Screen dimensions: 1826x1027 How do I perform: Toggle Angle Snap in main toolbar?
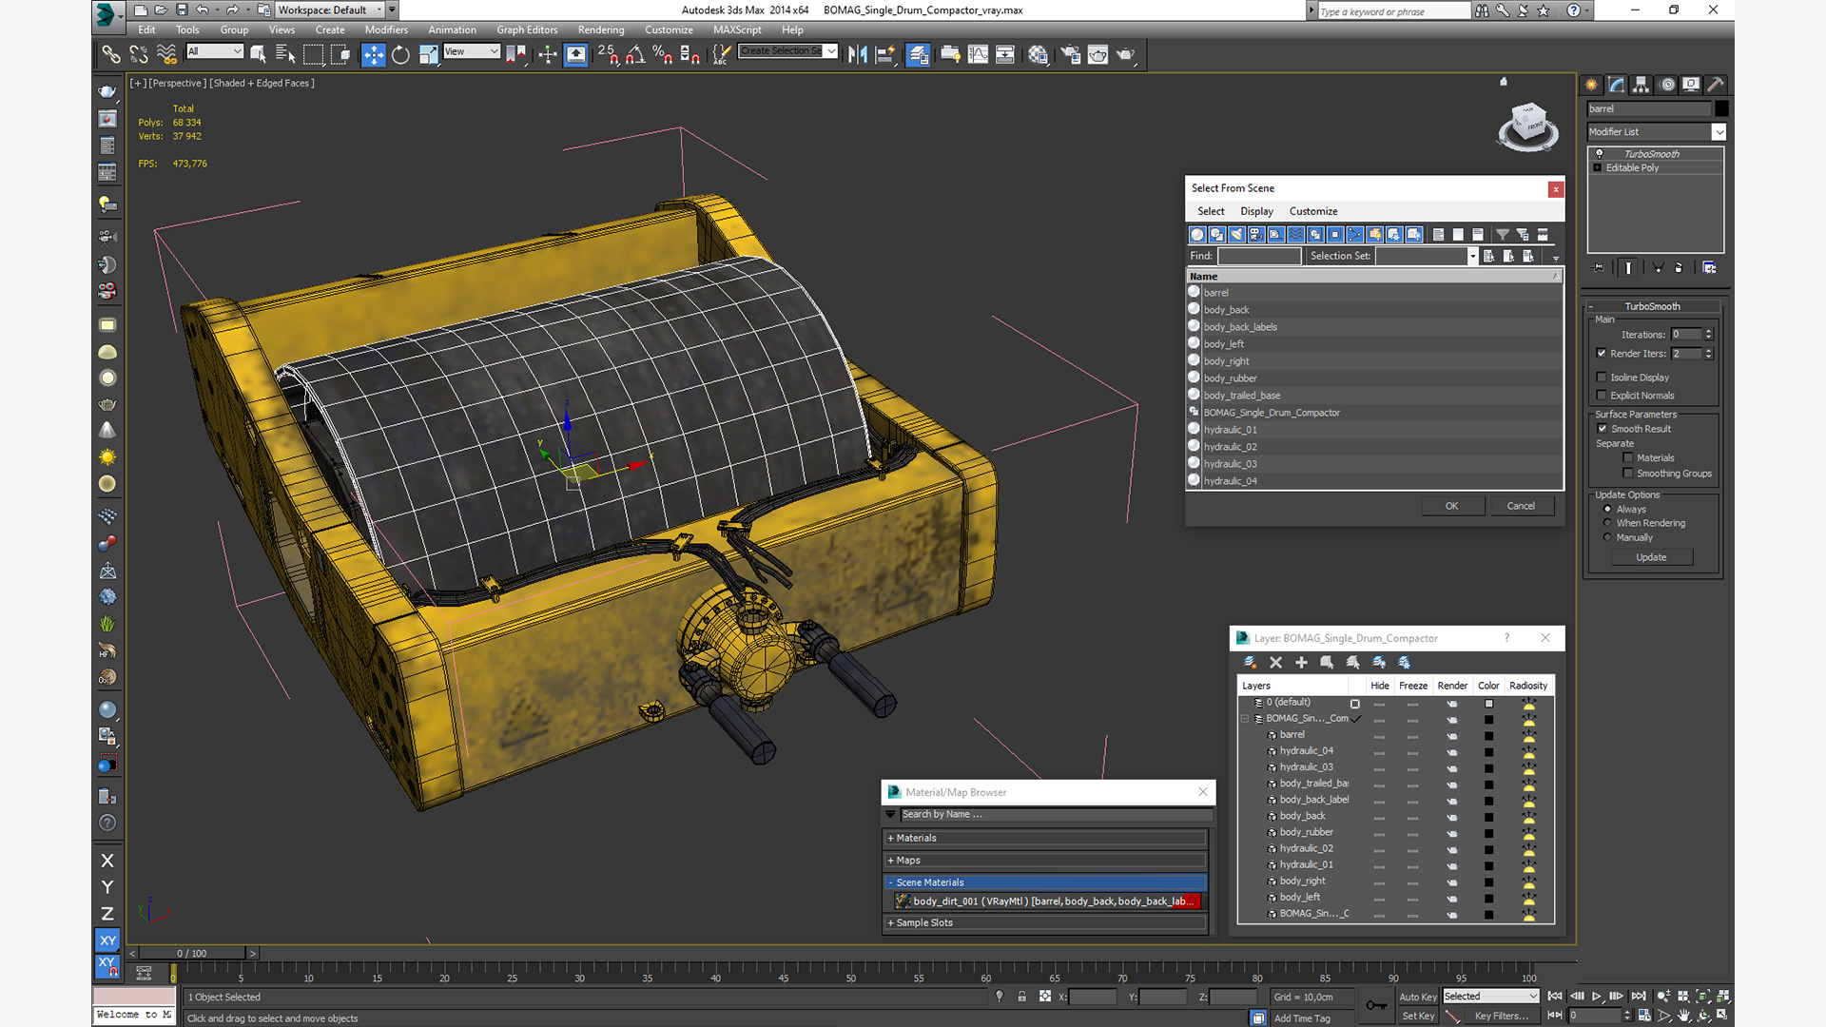(x=634, y=54)
